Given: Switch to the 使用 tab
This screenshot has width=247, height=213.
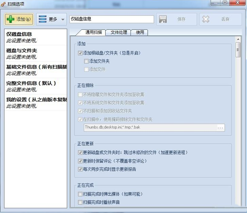Looking at the screenshot, I should [x=140, y=33].
